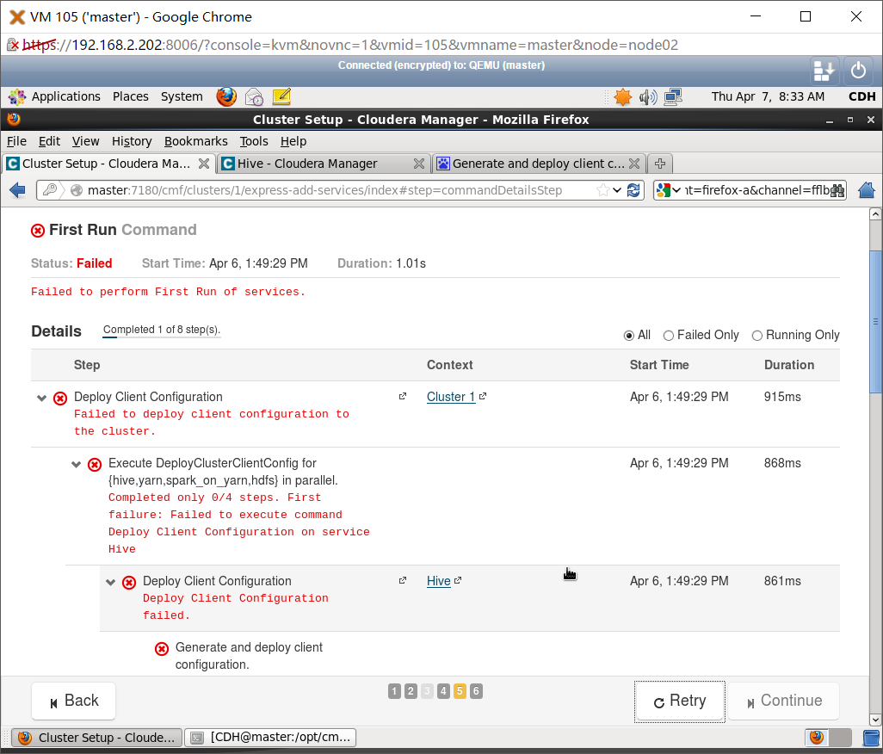883x754 pixels.
Task: Open the mail client panel launcher
Action: pos(254,97)
